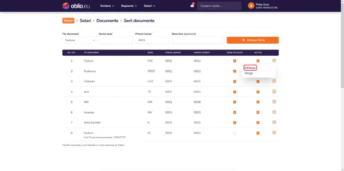Viewport: 344px width, 171px height.
Task: Expand the Setari top menu
Action: pyautogui.click(x=149, y=6)
